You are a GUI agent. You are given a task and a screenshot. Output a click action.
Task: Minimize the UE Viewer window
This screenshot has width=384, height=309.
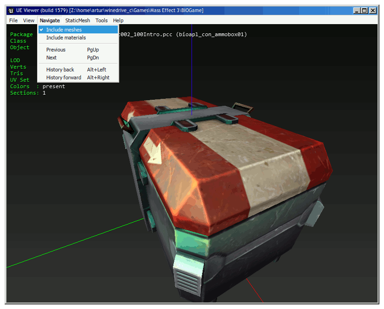[x=357, y=11]
